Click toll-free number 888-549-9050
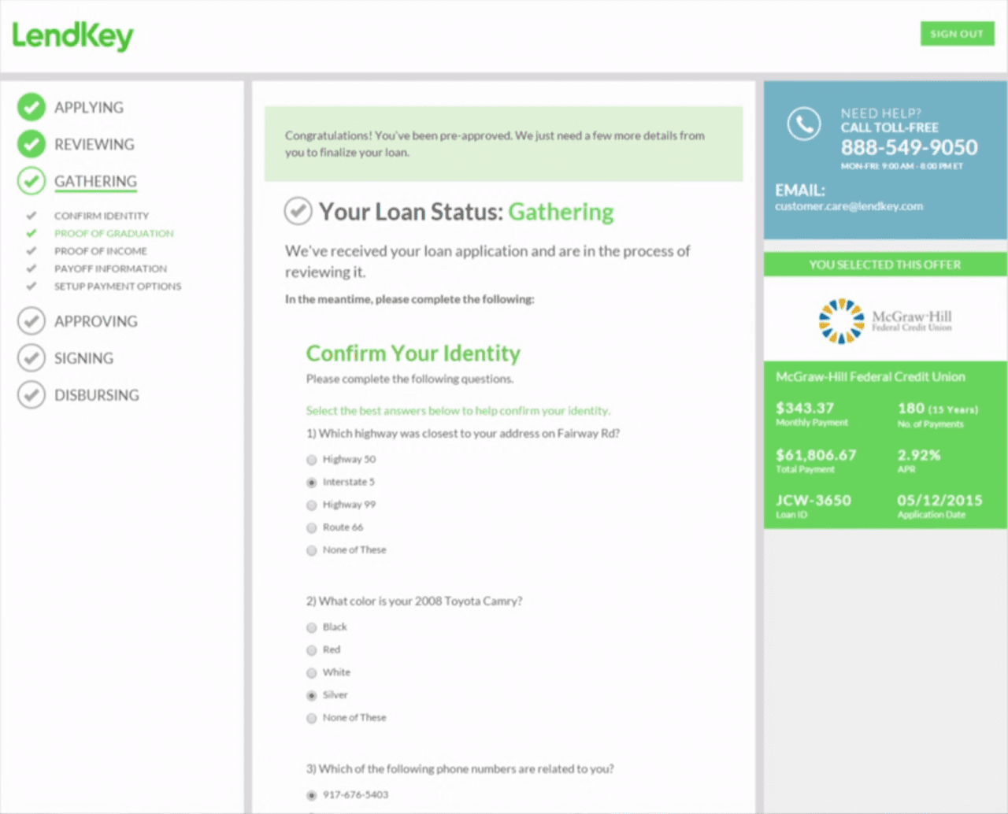This screenshot has height=814, width=1008. pyautogui.click(x=909, y=147)
